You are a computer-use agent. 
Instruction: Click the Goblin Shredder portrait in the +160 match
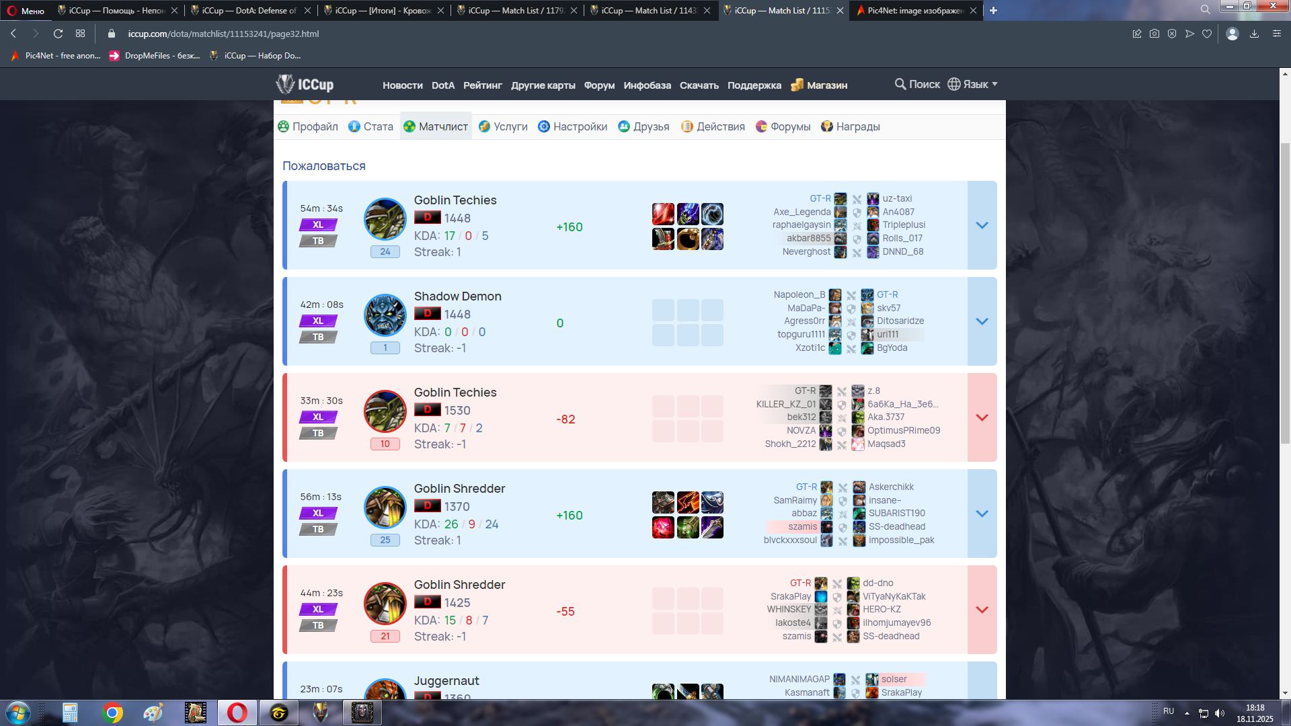click(385, 507)
